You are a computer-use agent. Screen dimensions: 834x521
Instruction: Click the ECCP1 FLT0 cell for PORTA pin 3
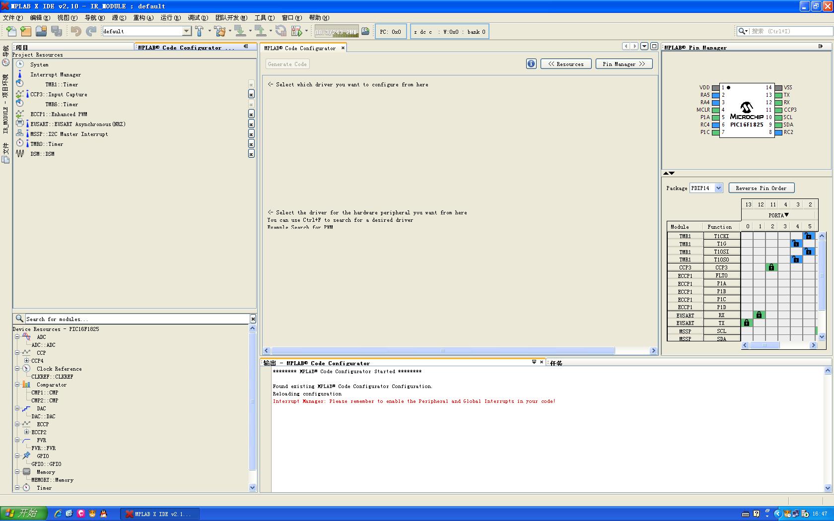click(x=784, y=275)
